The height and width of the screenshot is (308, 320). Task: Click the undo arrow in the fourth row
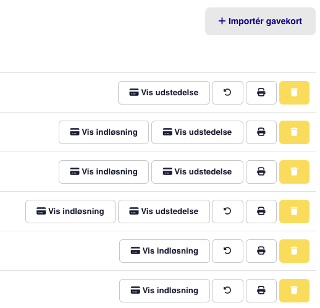pyautogui.click(x=227, y=212)
